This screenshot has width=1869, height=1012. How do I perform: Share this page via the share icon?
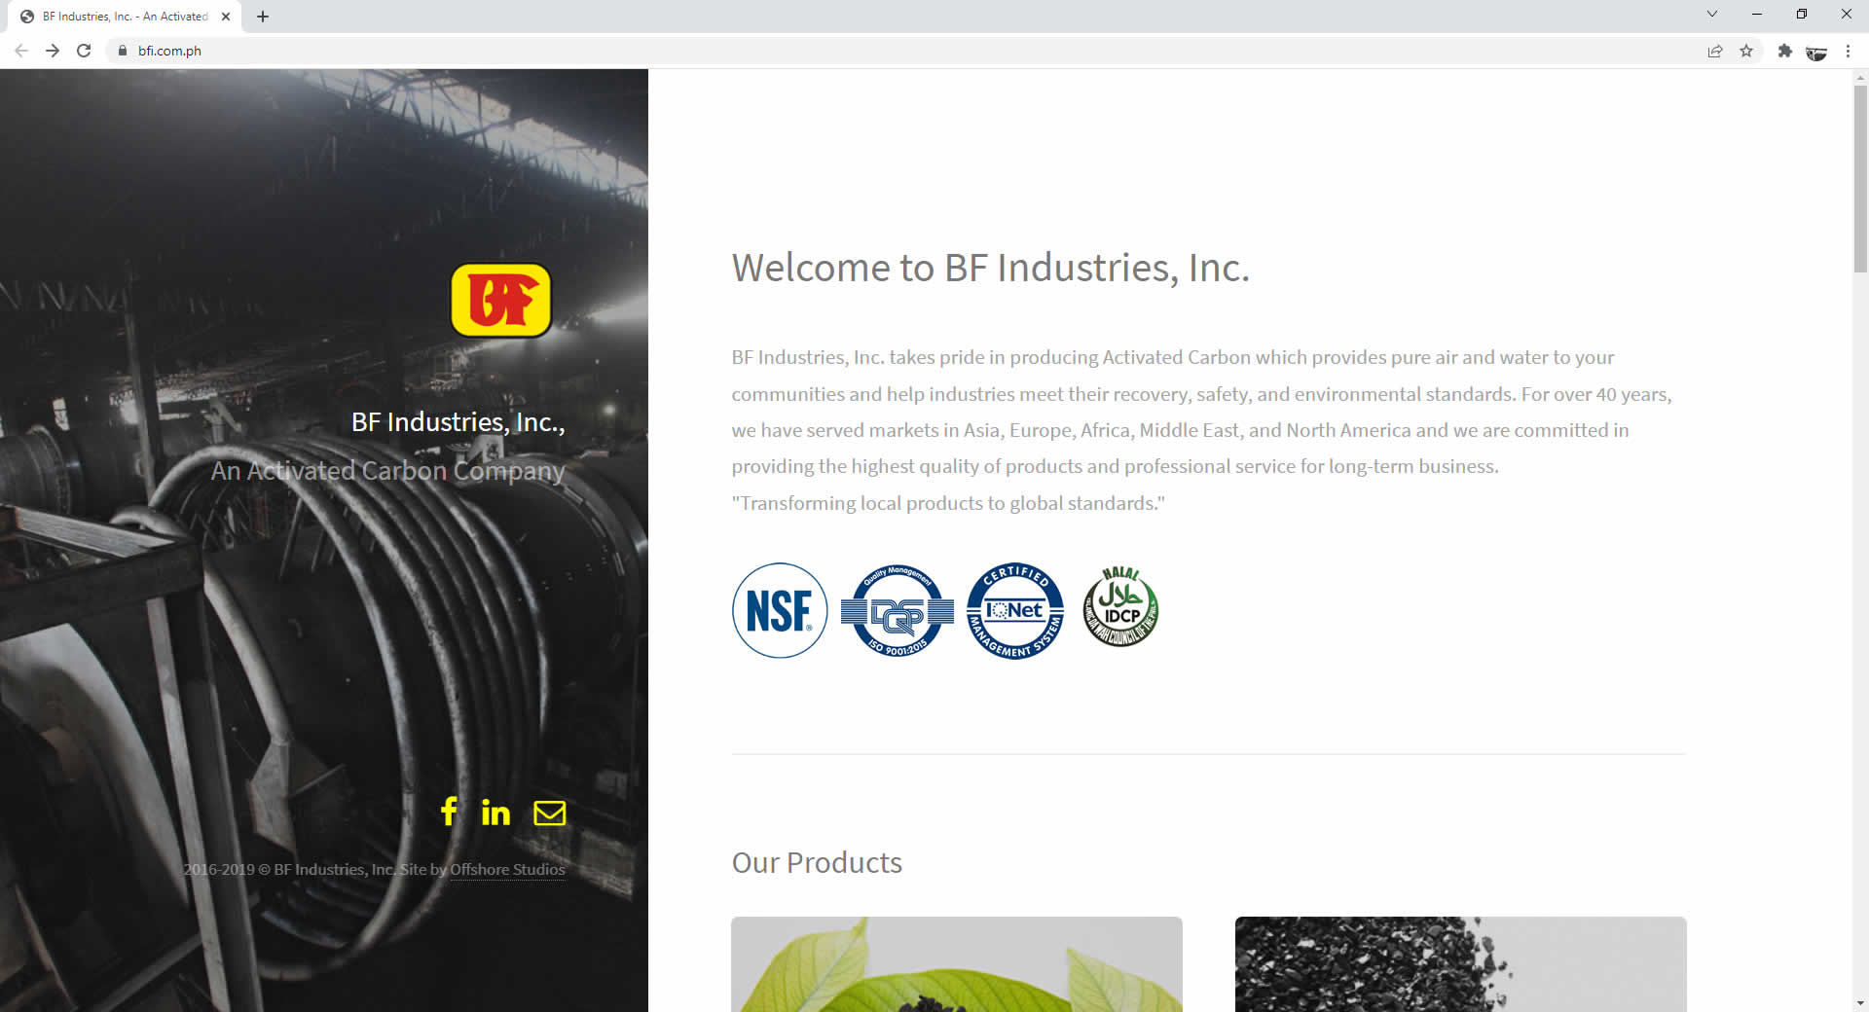pos(1715,51)
